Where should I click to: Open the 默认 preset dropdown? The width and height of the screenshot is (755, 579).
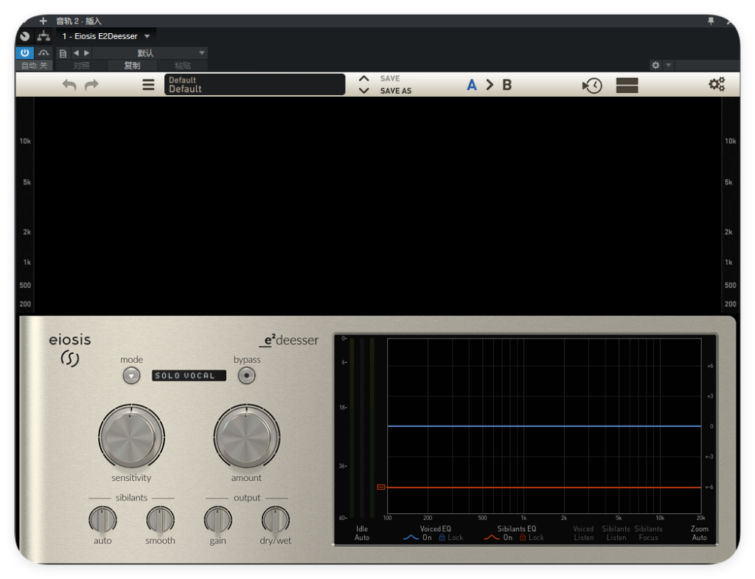pyautogui.click(x=150, y=53)
